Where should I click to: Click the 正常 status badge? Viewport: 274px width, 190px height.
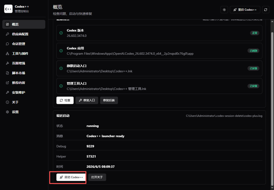click(x=255, y=33)
